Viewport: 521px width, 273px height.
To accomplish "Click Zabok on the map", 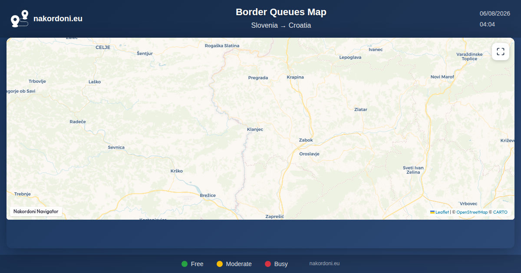I will tap(306, 140).
